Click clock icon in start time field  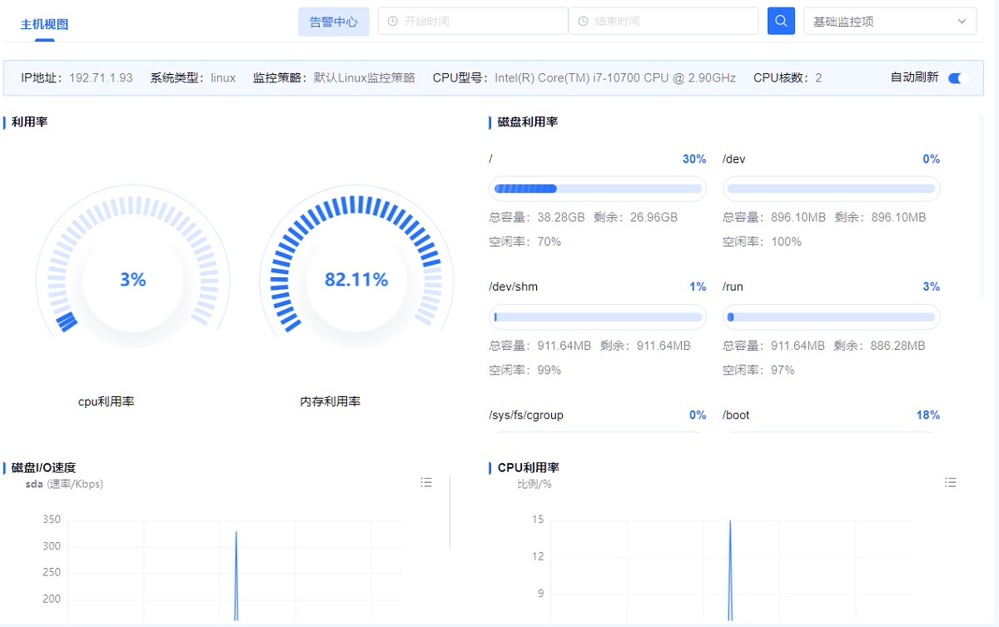click(393, 22)
